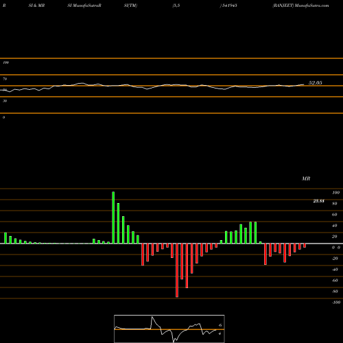Click the MR axis label -20
This screenshot has height=343, width=343.
[x=335, y=259]
